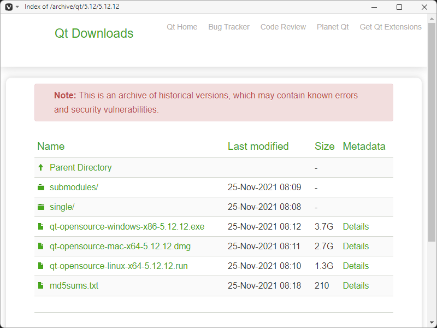The image size is (437, 328).
Task: Sort the listing by Size column
Action: click(x=324, y=147)
